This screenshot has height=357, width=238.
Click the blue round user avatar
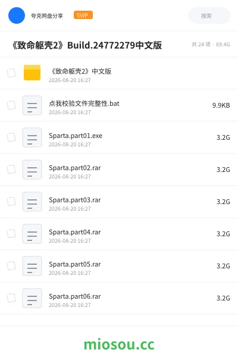coord(17,15)
